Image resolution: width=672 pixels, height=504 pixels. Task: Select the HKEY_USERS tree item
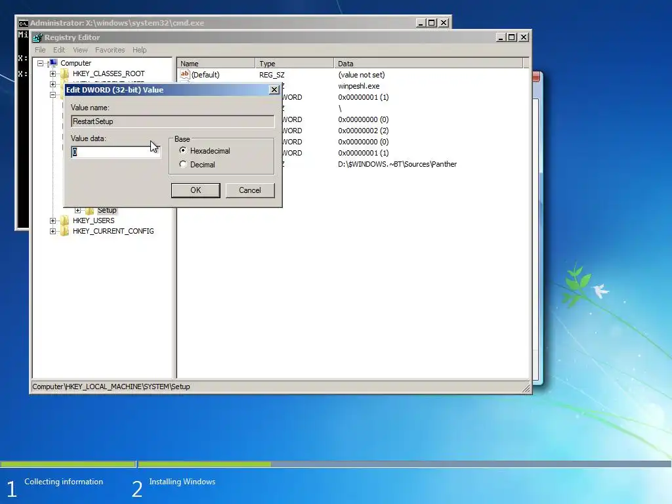point(93,220)
